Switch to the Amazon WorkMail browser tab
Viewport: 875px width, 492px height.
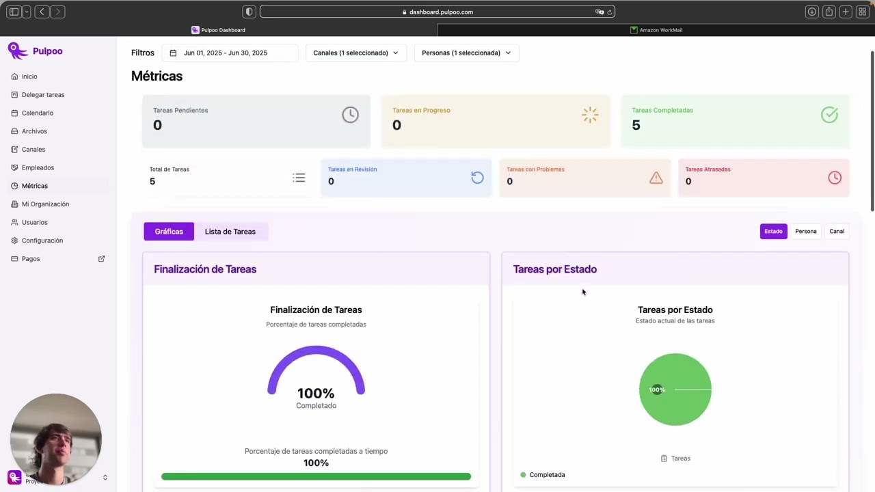point(656,30)
